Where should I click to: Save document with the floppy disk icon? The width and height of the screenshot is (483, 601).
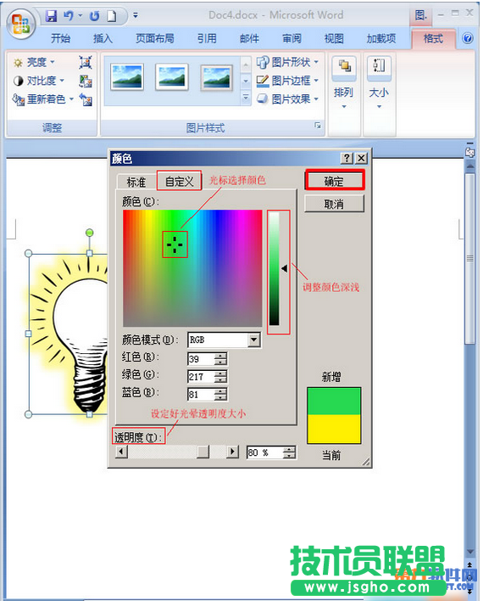[x=51, y=16]
